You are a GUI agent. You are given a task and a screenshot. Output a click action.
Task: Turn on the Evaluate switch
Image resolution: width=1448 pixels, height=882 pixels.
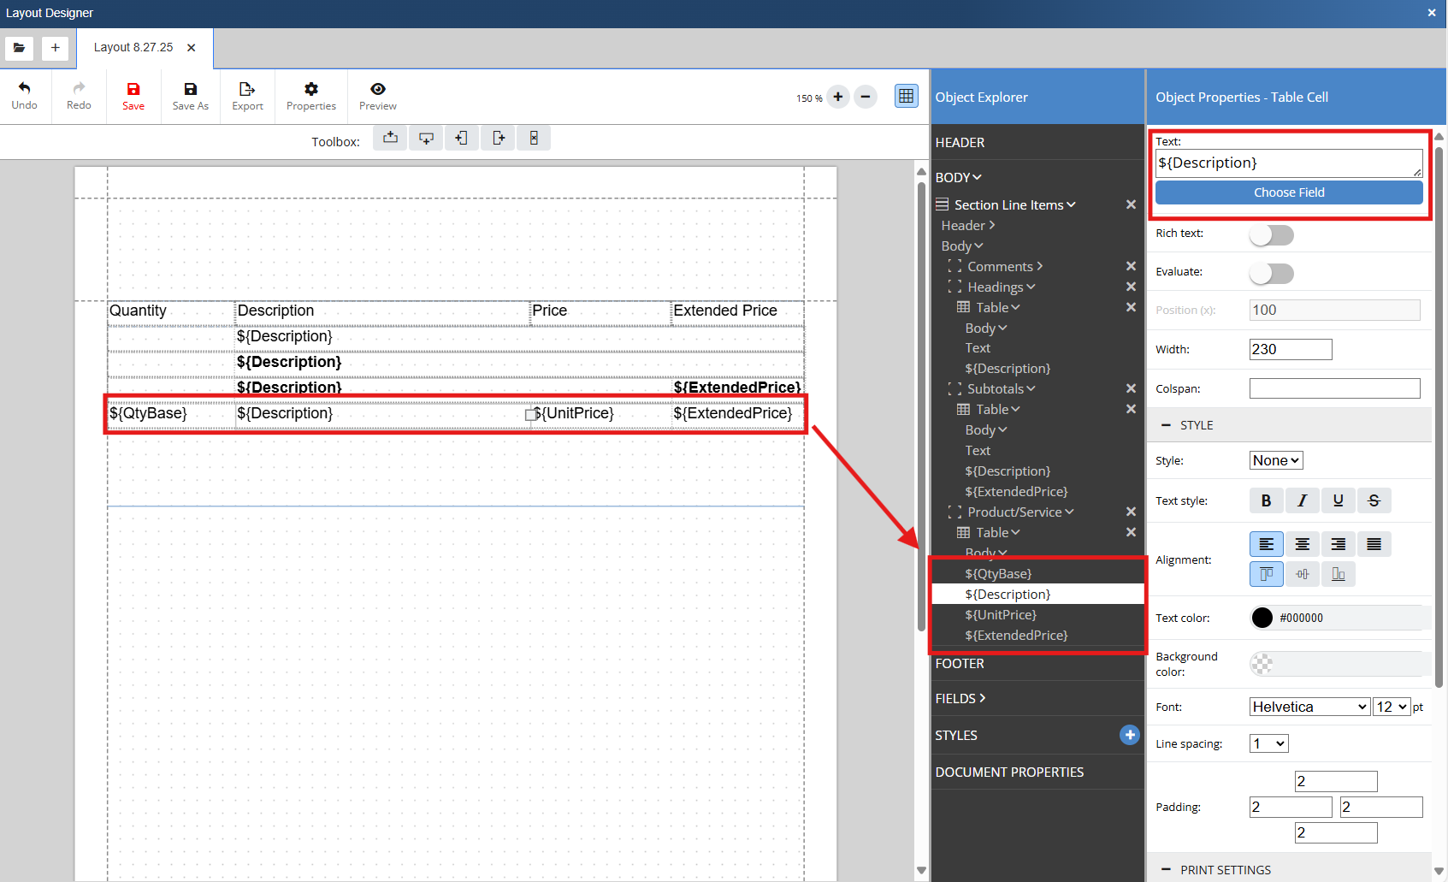(1271, 273)
